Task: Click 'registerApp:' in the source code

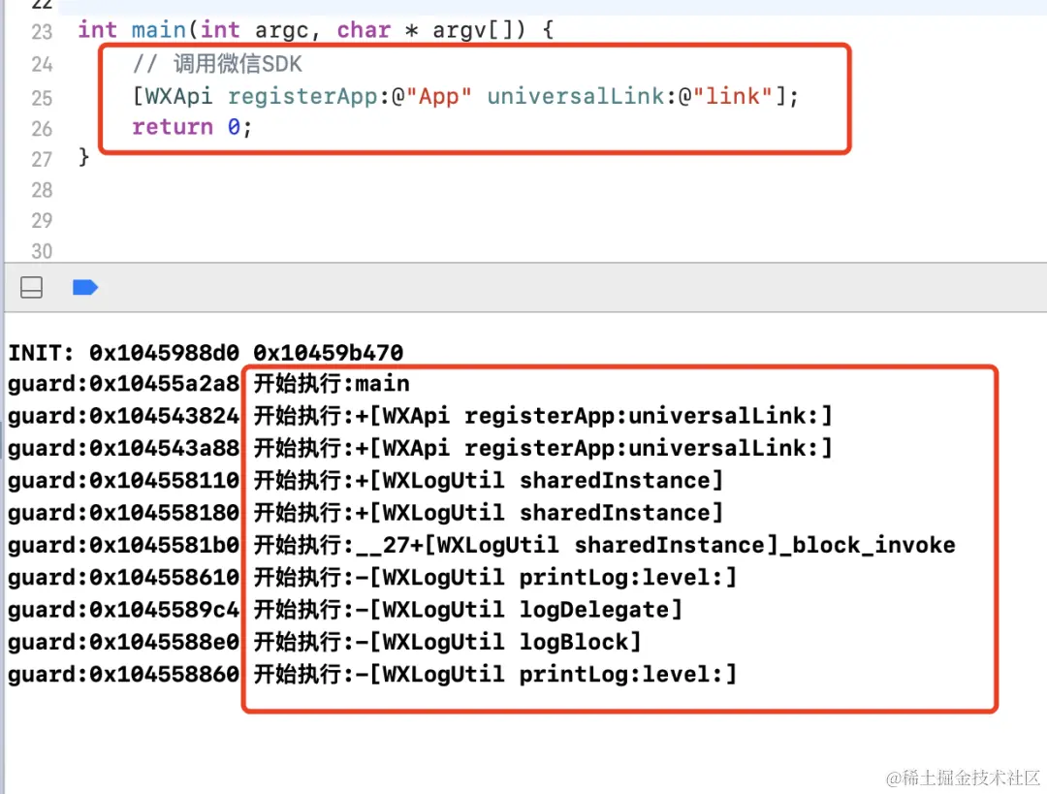Action: [308, 96]
